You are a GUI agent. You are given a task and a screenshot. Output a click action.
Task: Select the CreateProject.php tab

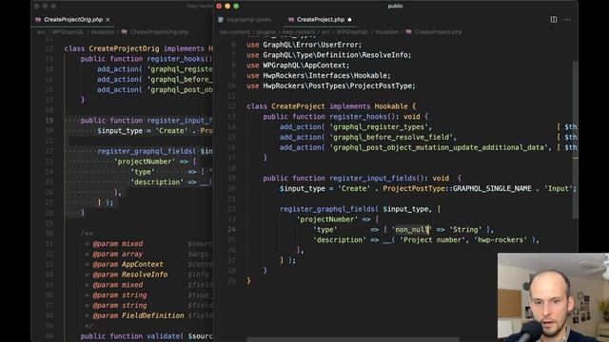click(x=321, y=20)
